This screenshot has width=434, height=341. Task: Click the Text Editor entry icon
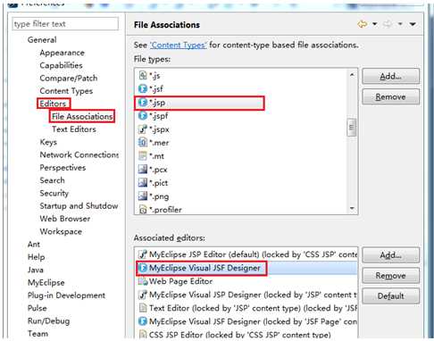coord(143,308)
